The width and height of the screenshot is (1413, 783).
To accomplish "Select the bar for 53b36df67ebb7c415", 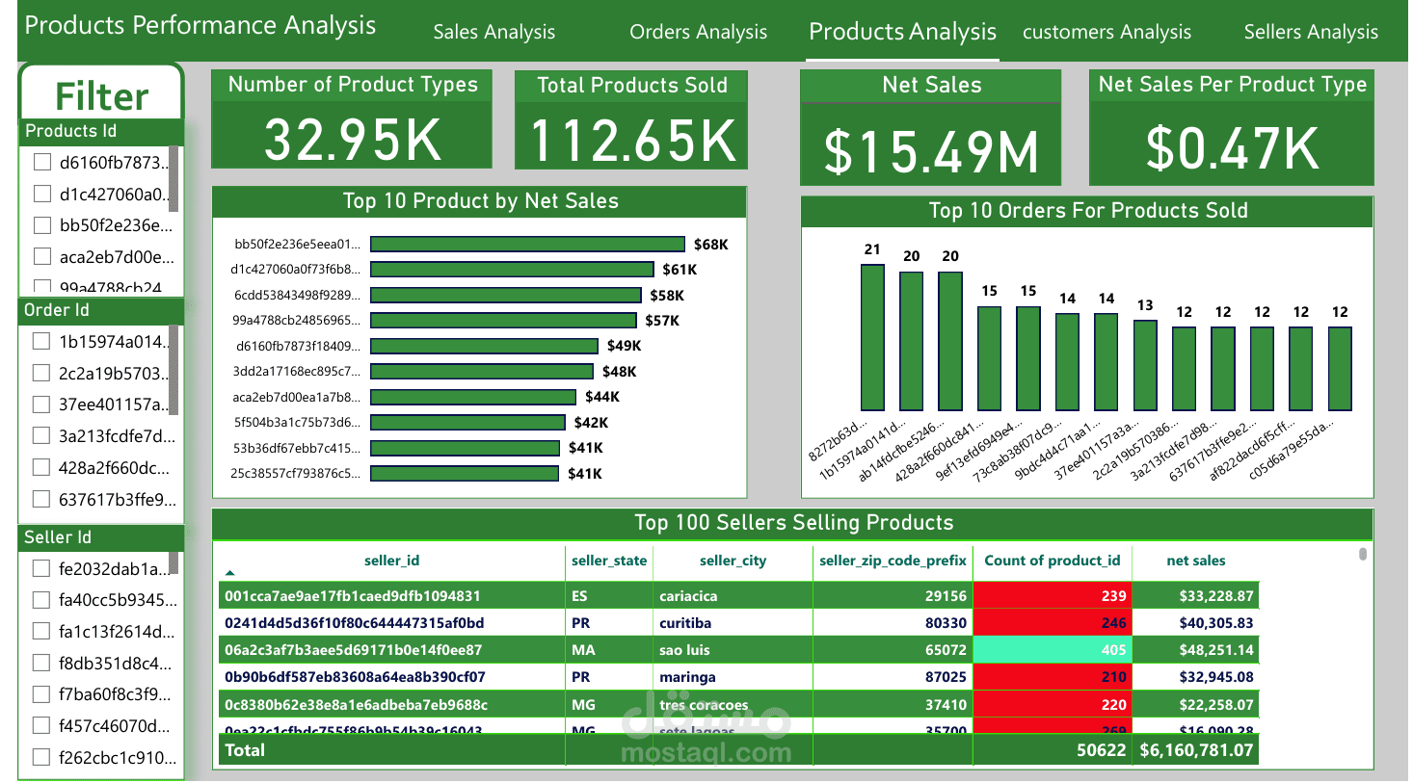I will [465, 448].
